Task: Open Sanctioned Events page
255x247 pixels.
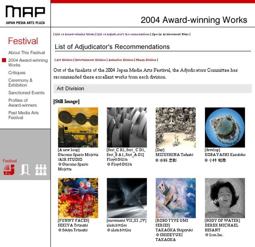Action: click(26, 93)
